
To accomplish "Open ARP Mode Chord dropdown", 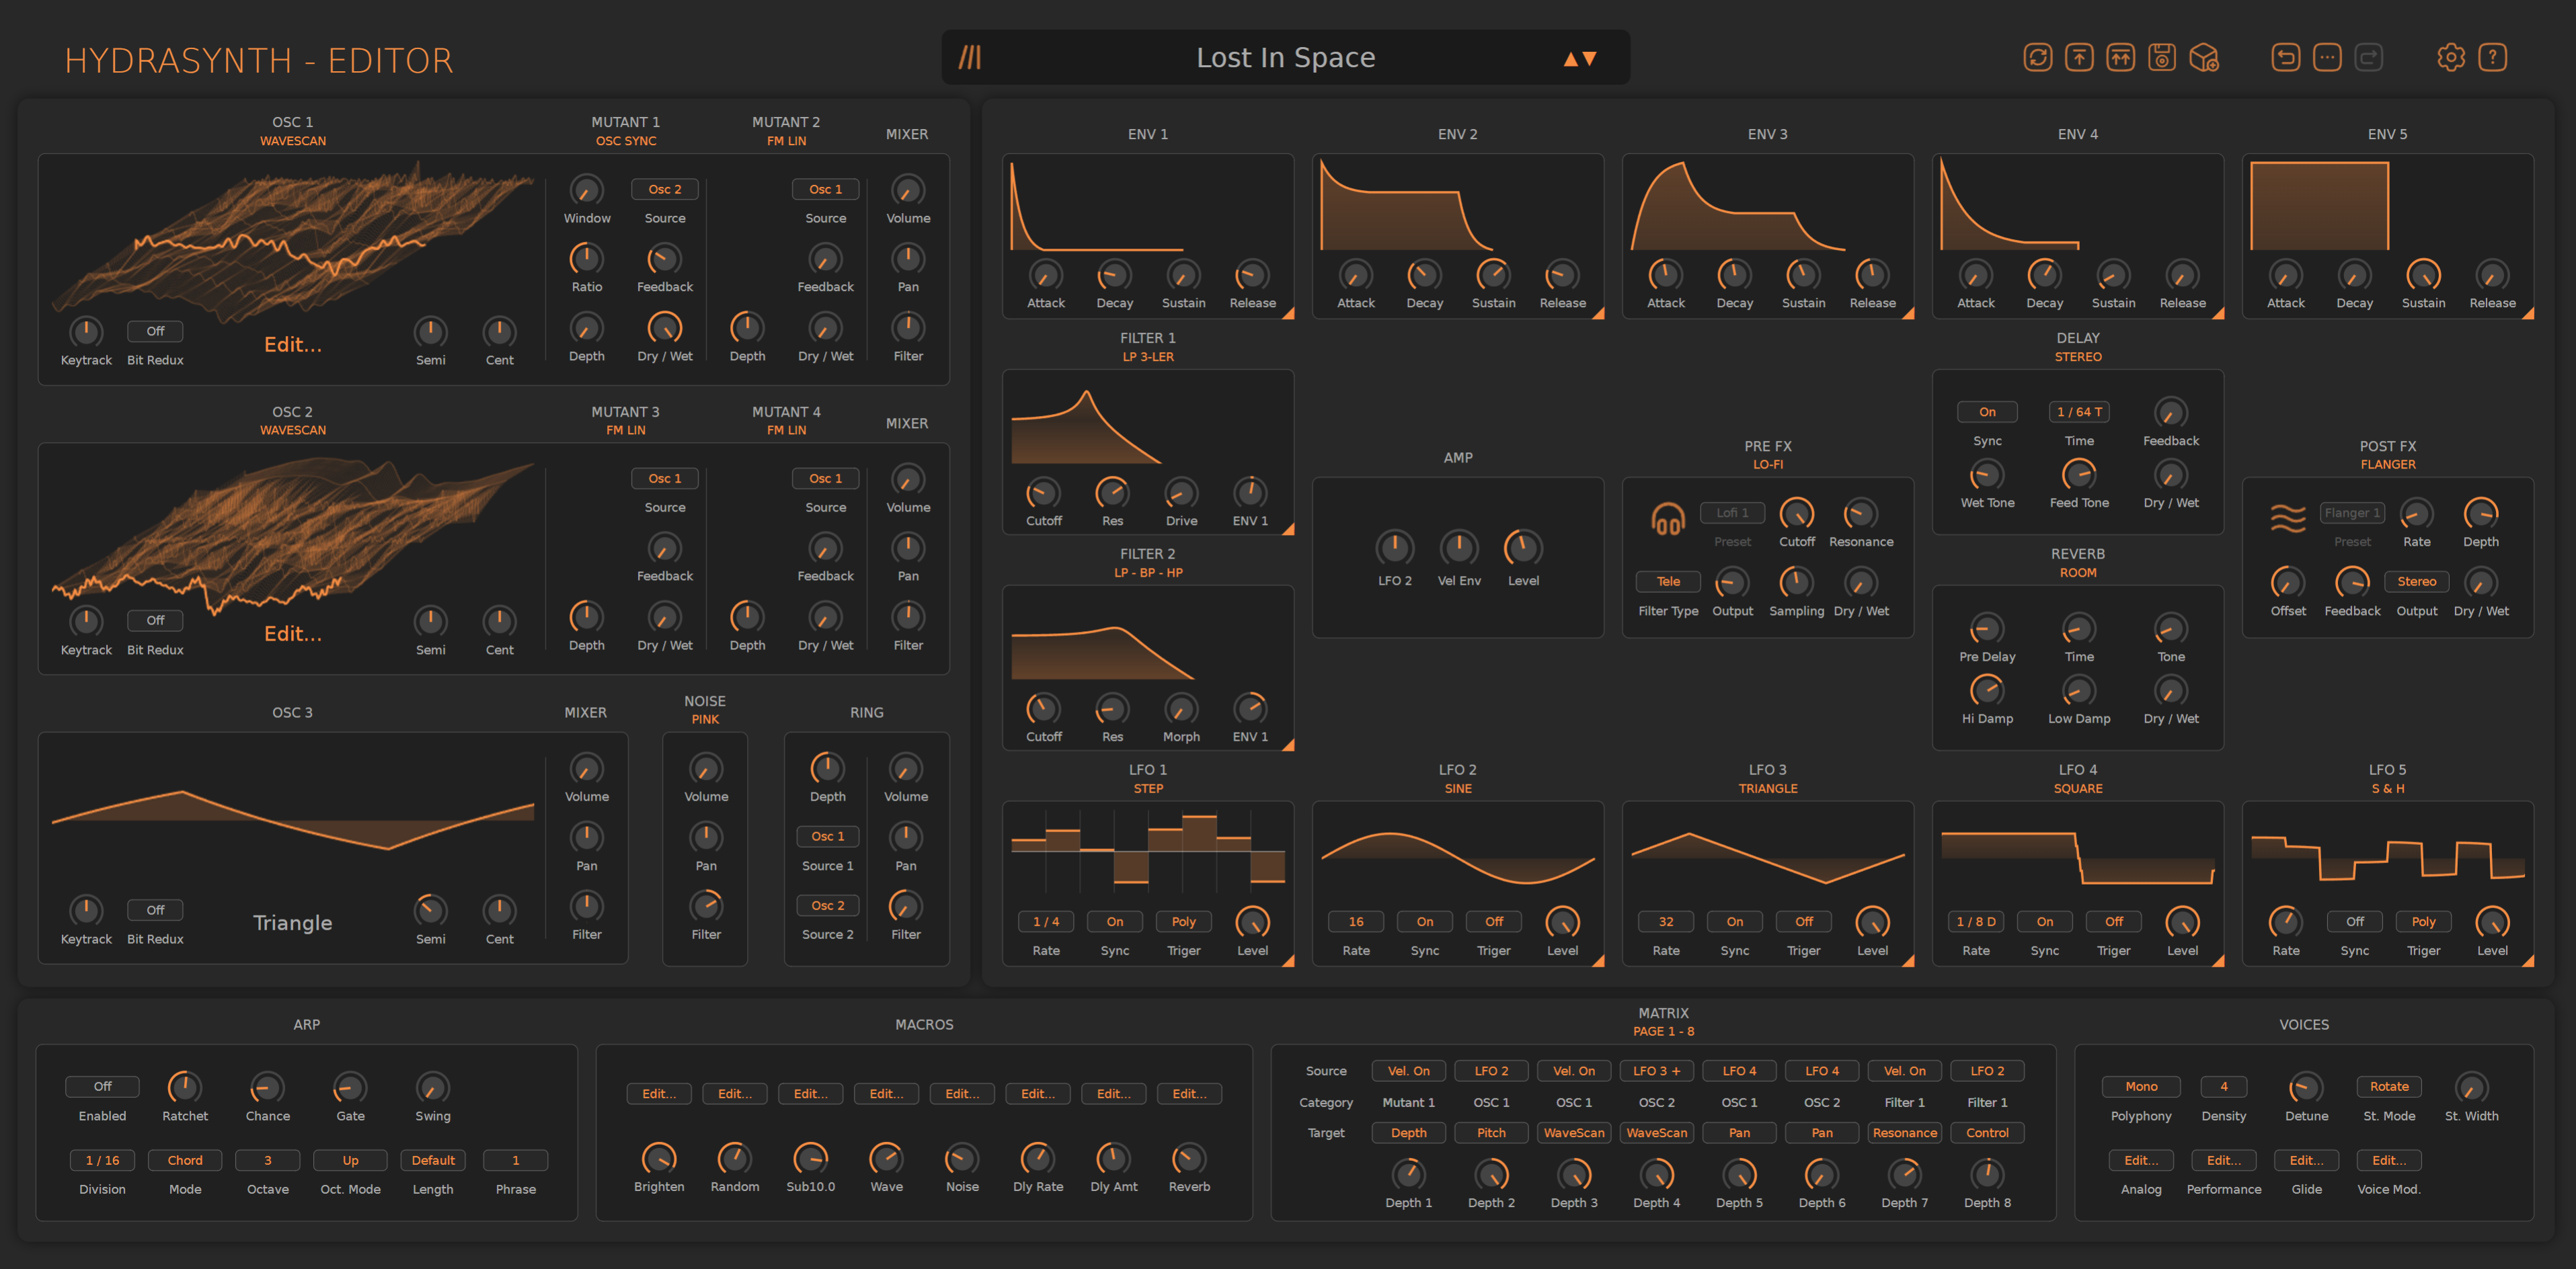I will [185, 1160].
